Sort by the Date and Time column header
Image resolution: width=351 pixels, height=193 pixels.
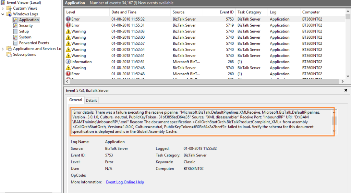coord(140,12)
